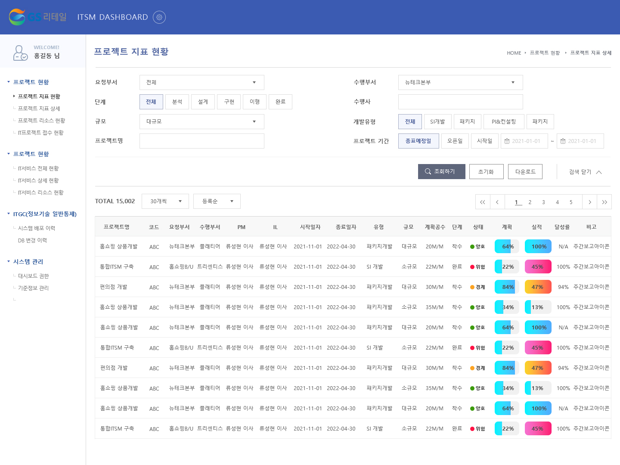Select 종료예정일 period option
The image size is (620, 465).
click(x=418, y=141)
